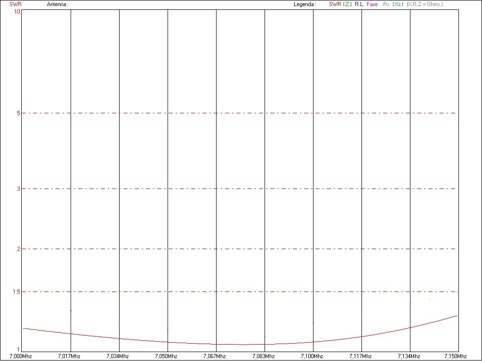Viewport: 482px width, 361px height.
Task: Click the 7,117Mhz frequency axis label
Action: [361, 356]
